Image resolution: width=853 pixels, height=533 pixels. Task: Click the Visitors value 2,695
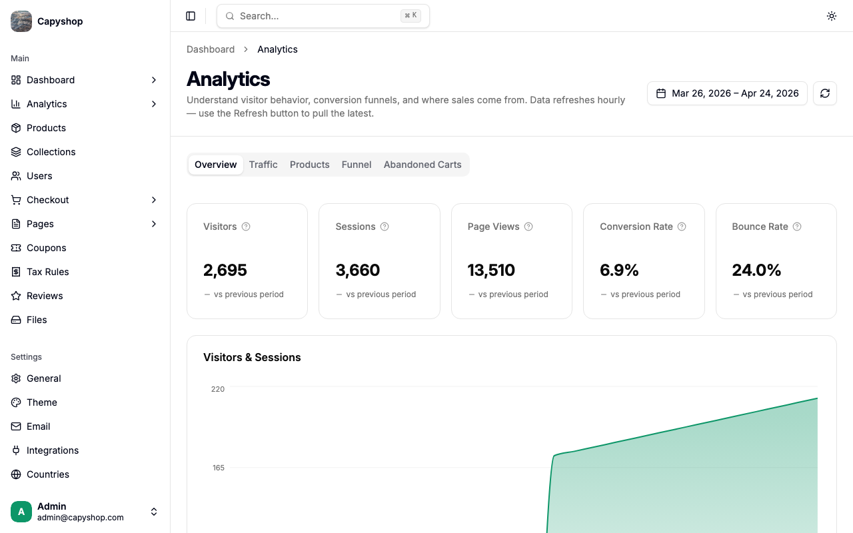[225, 270]
